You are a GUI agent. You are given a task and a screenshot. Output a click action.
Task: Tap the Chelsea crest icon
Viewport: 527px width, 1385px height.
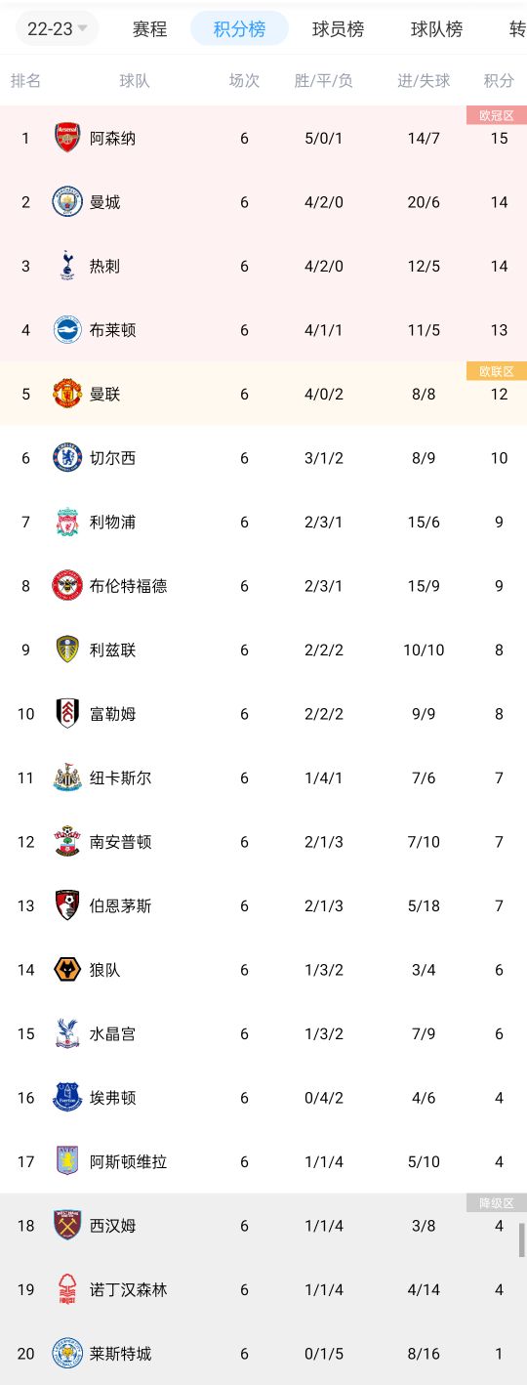67,458
